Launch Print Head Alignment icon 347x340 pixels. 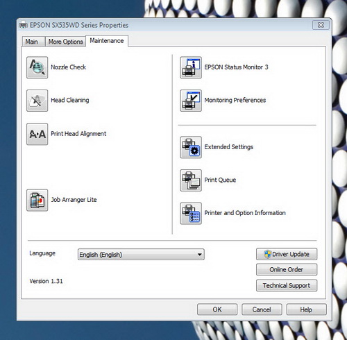(x=37, y=134)
